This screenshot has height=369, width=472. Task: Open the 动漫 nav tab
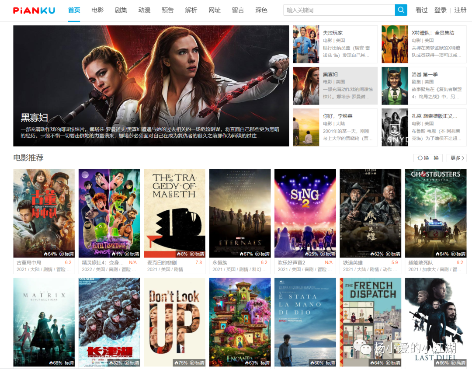(x=144, y=10)
